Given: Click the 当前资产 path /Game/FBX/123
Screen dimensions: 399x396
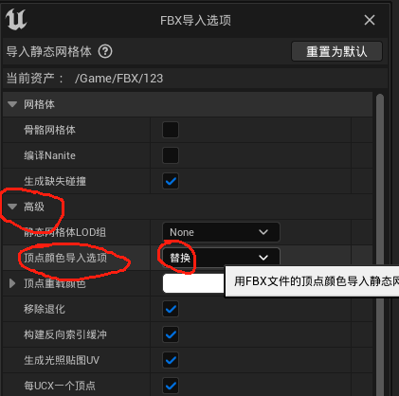Looking at the screenshot, I should click(118, 79).
